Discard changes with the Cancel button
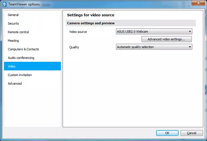This screenshot has height=141, width=207. point(192,133)
